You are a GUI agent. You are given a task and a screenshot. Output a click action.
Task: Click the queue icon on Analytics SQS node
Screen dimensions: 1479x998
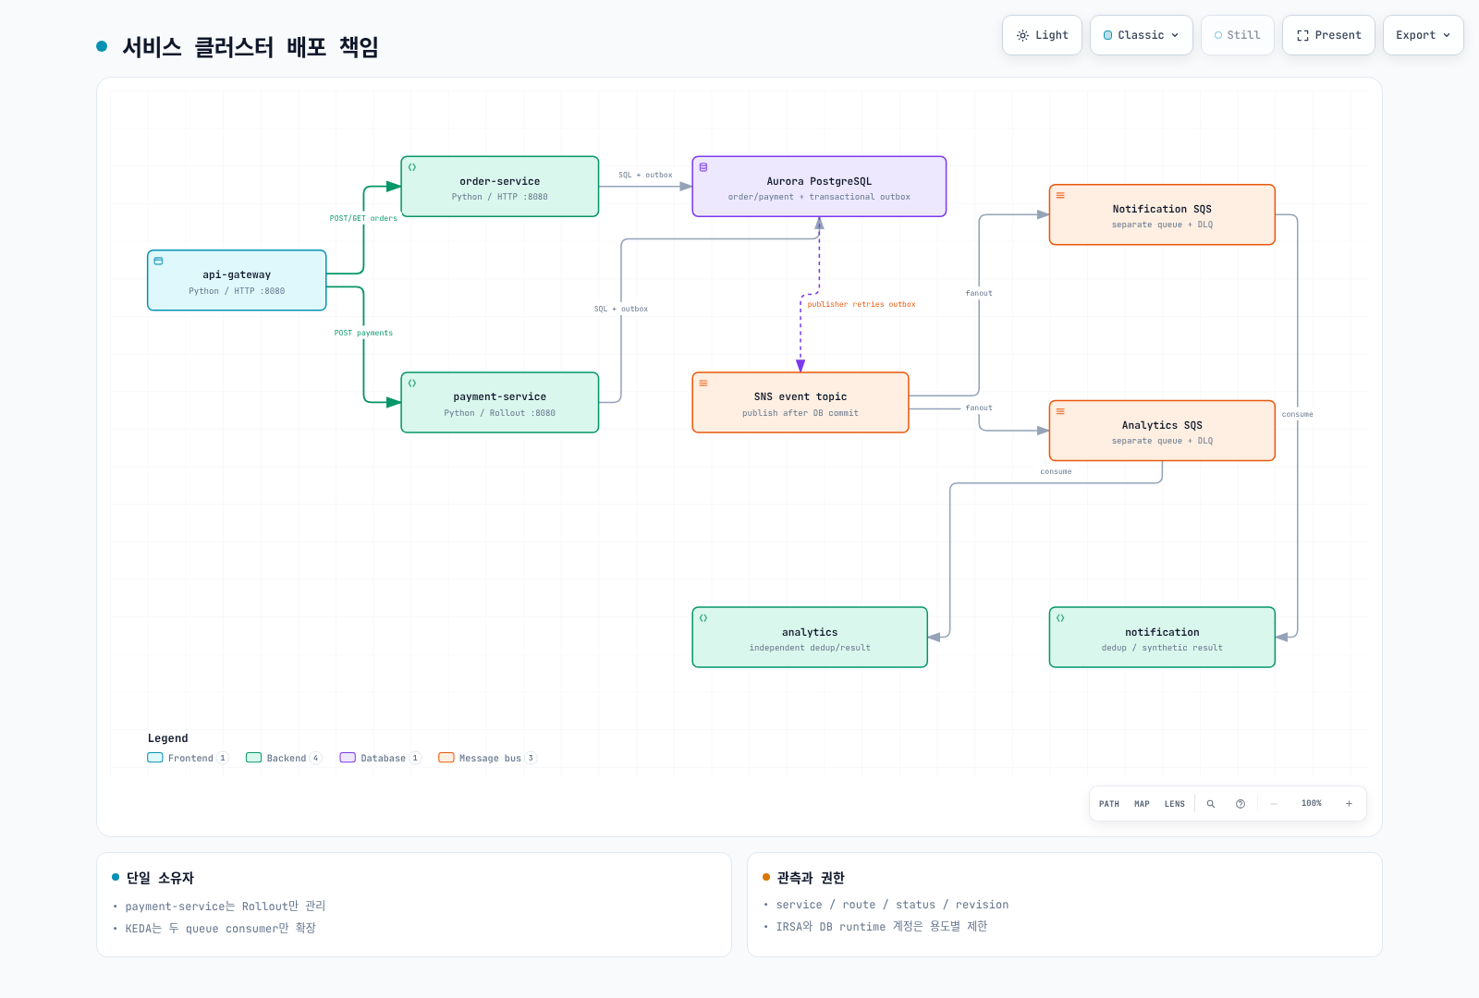click(x=1060, y=411)
